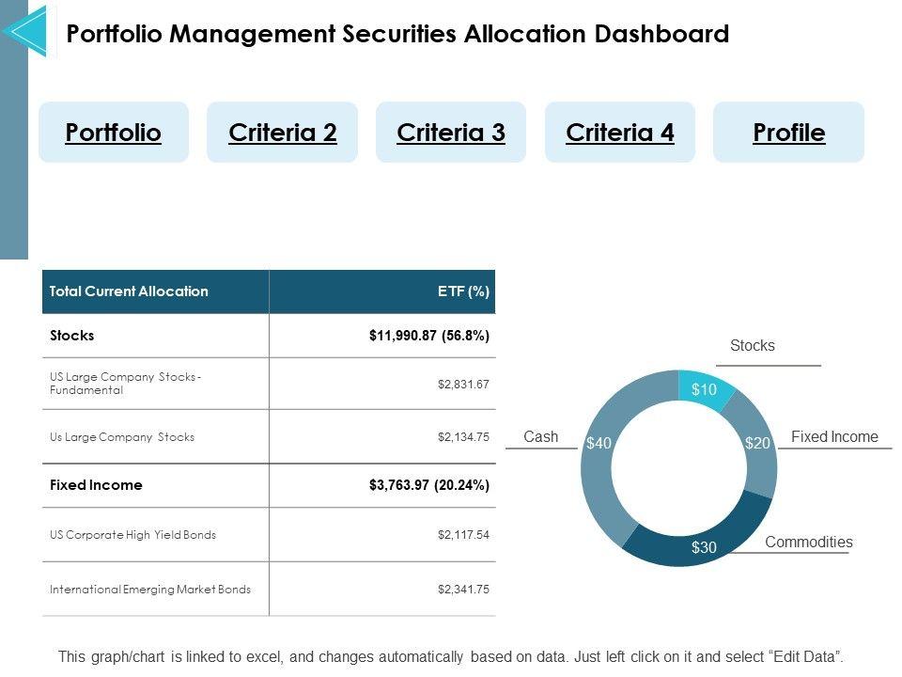Click the blue triangle arrow icon
902x677 pixels.
(24, 31)
